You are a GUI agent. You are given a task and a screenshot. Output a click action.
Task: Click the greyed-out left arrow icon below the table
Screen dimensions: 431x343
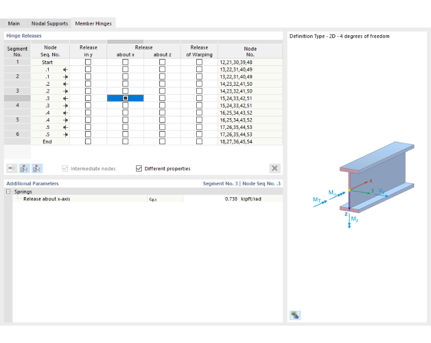click(x=11, y=168)
